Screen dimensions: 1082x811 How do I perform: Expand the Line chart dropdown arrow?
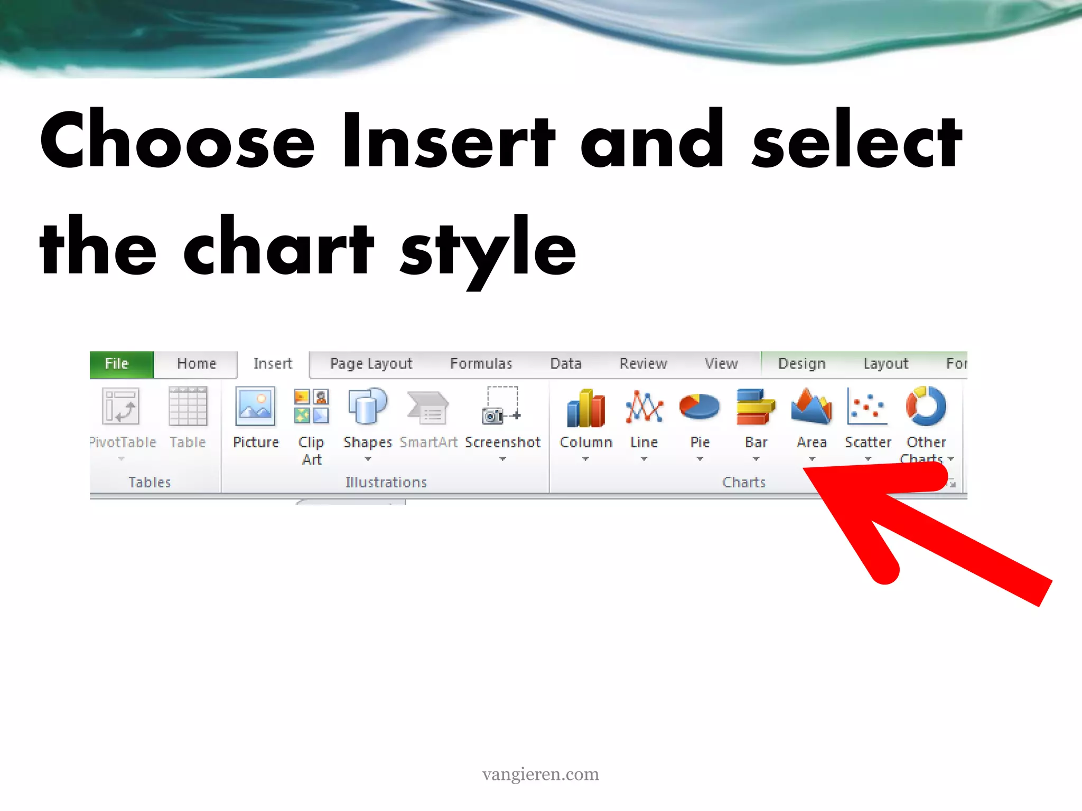(x=644, y=459)
